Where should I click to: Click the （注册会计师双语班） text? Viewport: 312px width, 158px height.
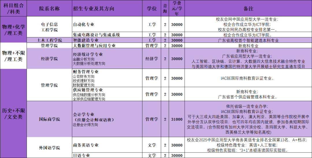(94, 120)
